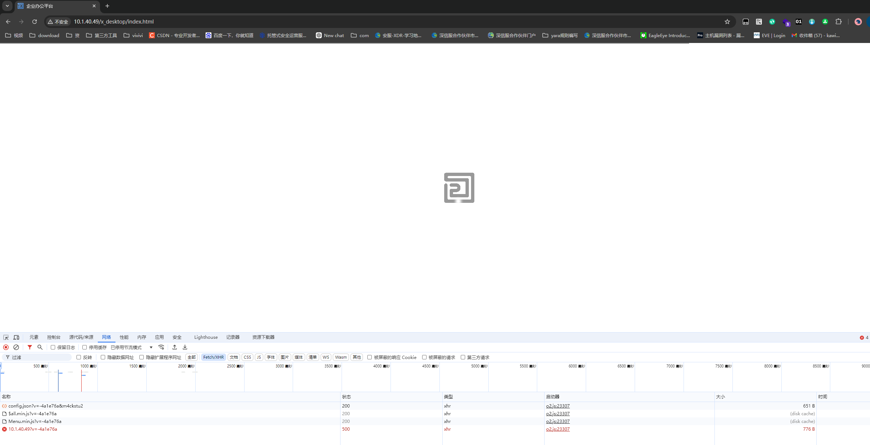Open network conditions wifi icon

coord(161,347)
